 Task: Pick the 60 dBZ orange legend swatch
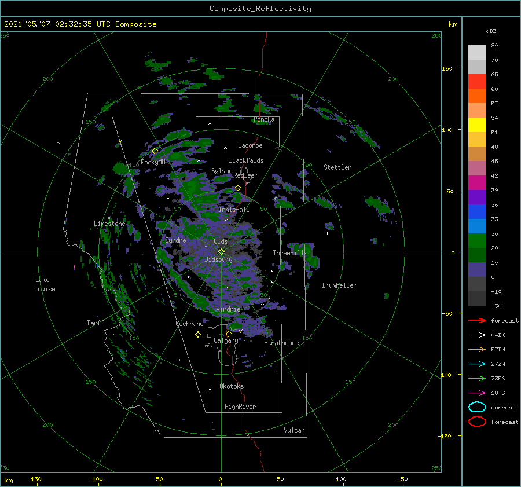click(x=477, y=96)
